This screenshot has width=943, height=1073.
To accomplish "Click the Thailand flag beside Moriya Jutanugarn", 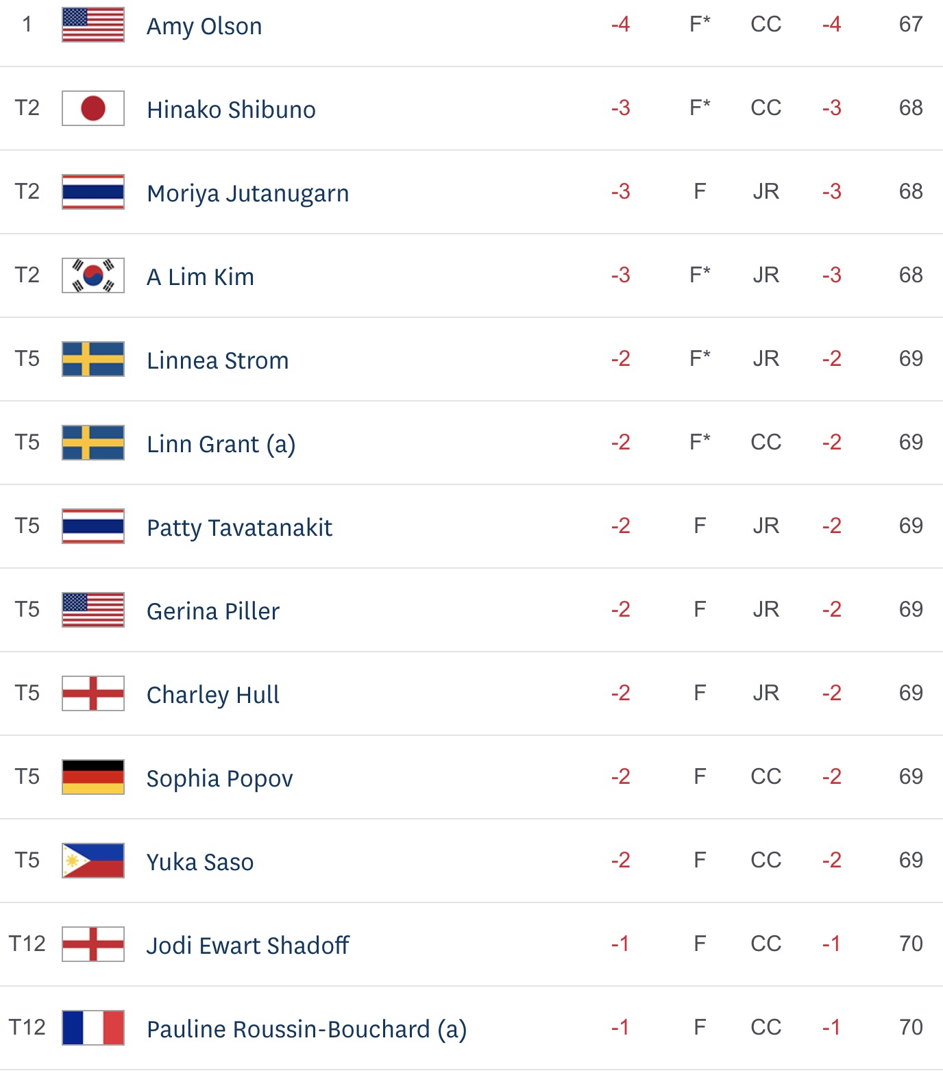I will point(93,192).
